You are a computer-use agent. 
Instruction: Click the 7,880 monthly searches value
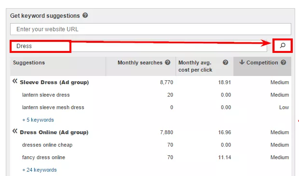pyautogui.click(x=166, y=132)
